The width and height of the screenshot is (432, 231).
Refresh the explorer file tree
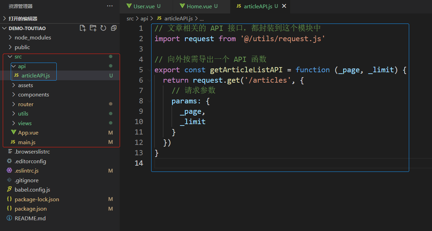103,28
